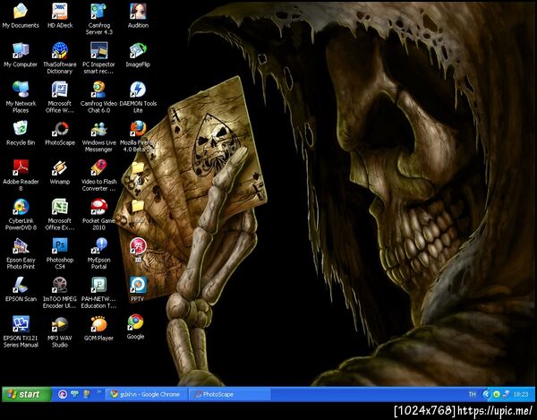Select the PAH-NETW Education icon
This screenshot has height=420, width=537.
pos(99,292)
